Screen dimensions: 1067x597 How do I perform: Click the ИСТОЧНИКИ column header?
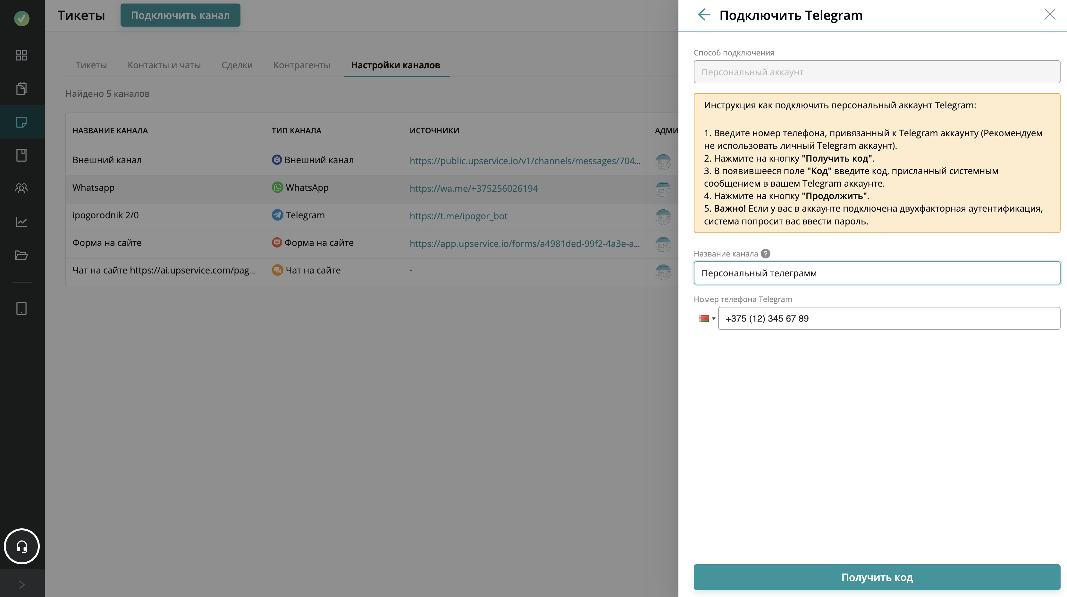(x=434, y=130)
